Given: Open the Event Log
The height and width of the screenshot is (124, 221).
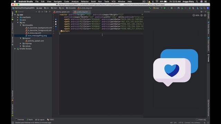Looking at the screenshot, I should click(x=201, y=120).
